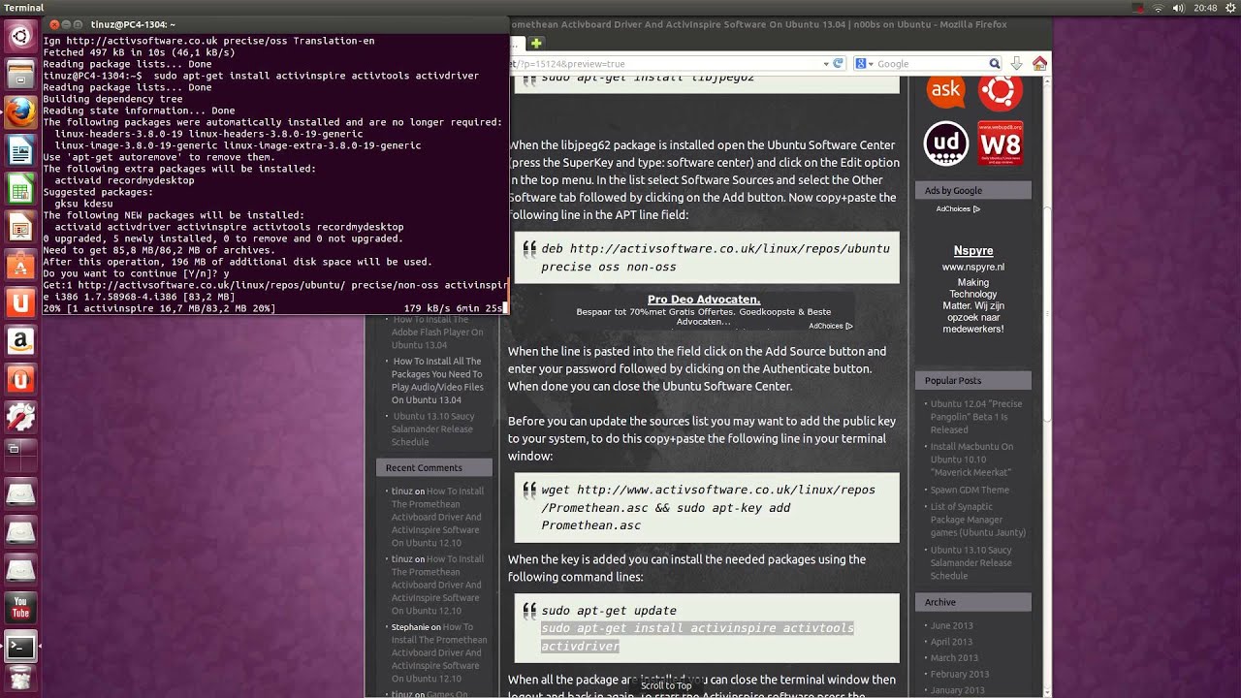Click the 'sudo apt-get update' code line

click(609, 611)
